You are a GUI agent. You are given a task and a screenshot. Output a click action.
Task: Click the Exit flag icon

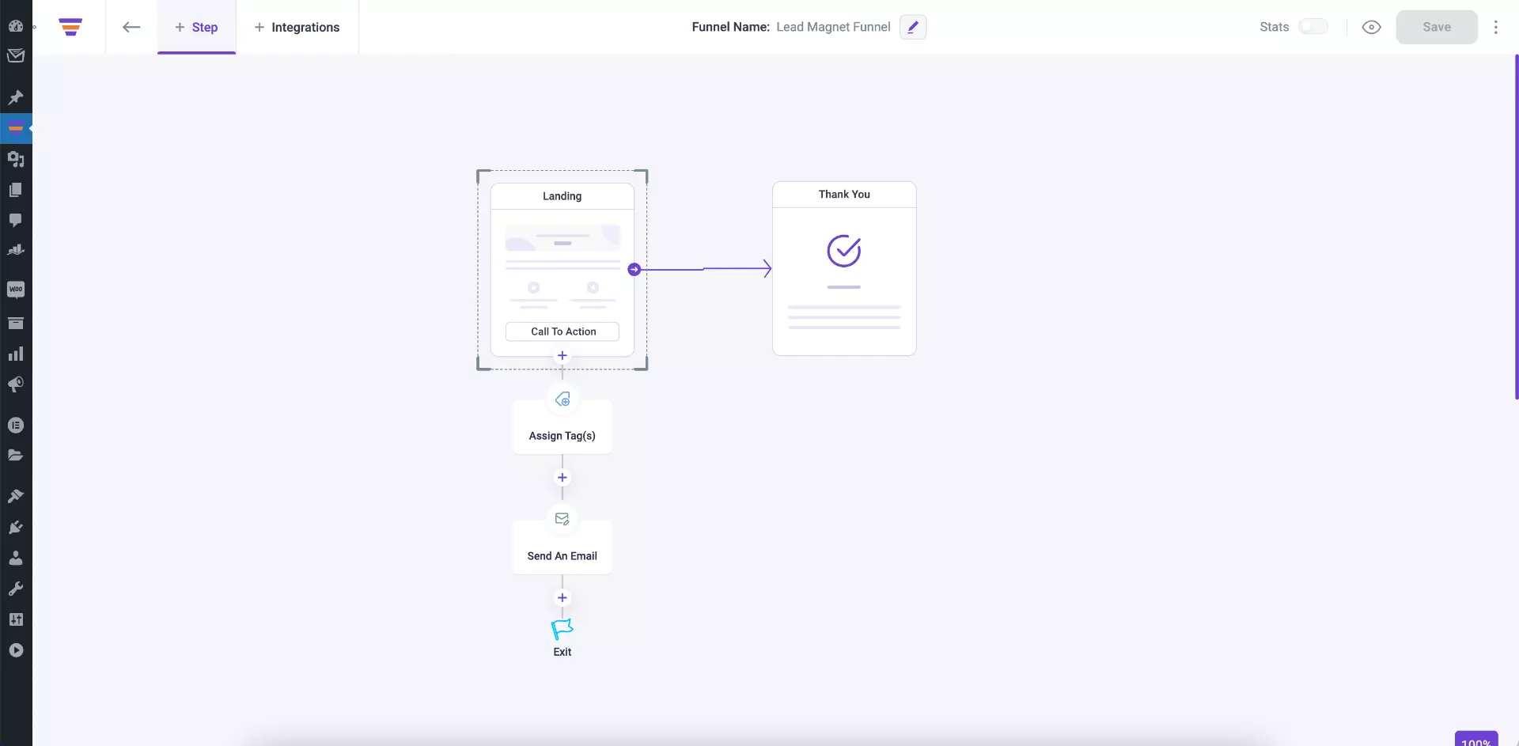tap(563, 629)
